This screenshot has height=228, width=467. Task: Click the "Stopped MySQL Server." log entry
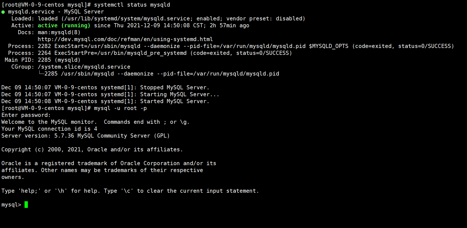click(x=174, y=87)
